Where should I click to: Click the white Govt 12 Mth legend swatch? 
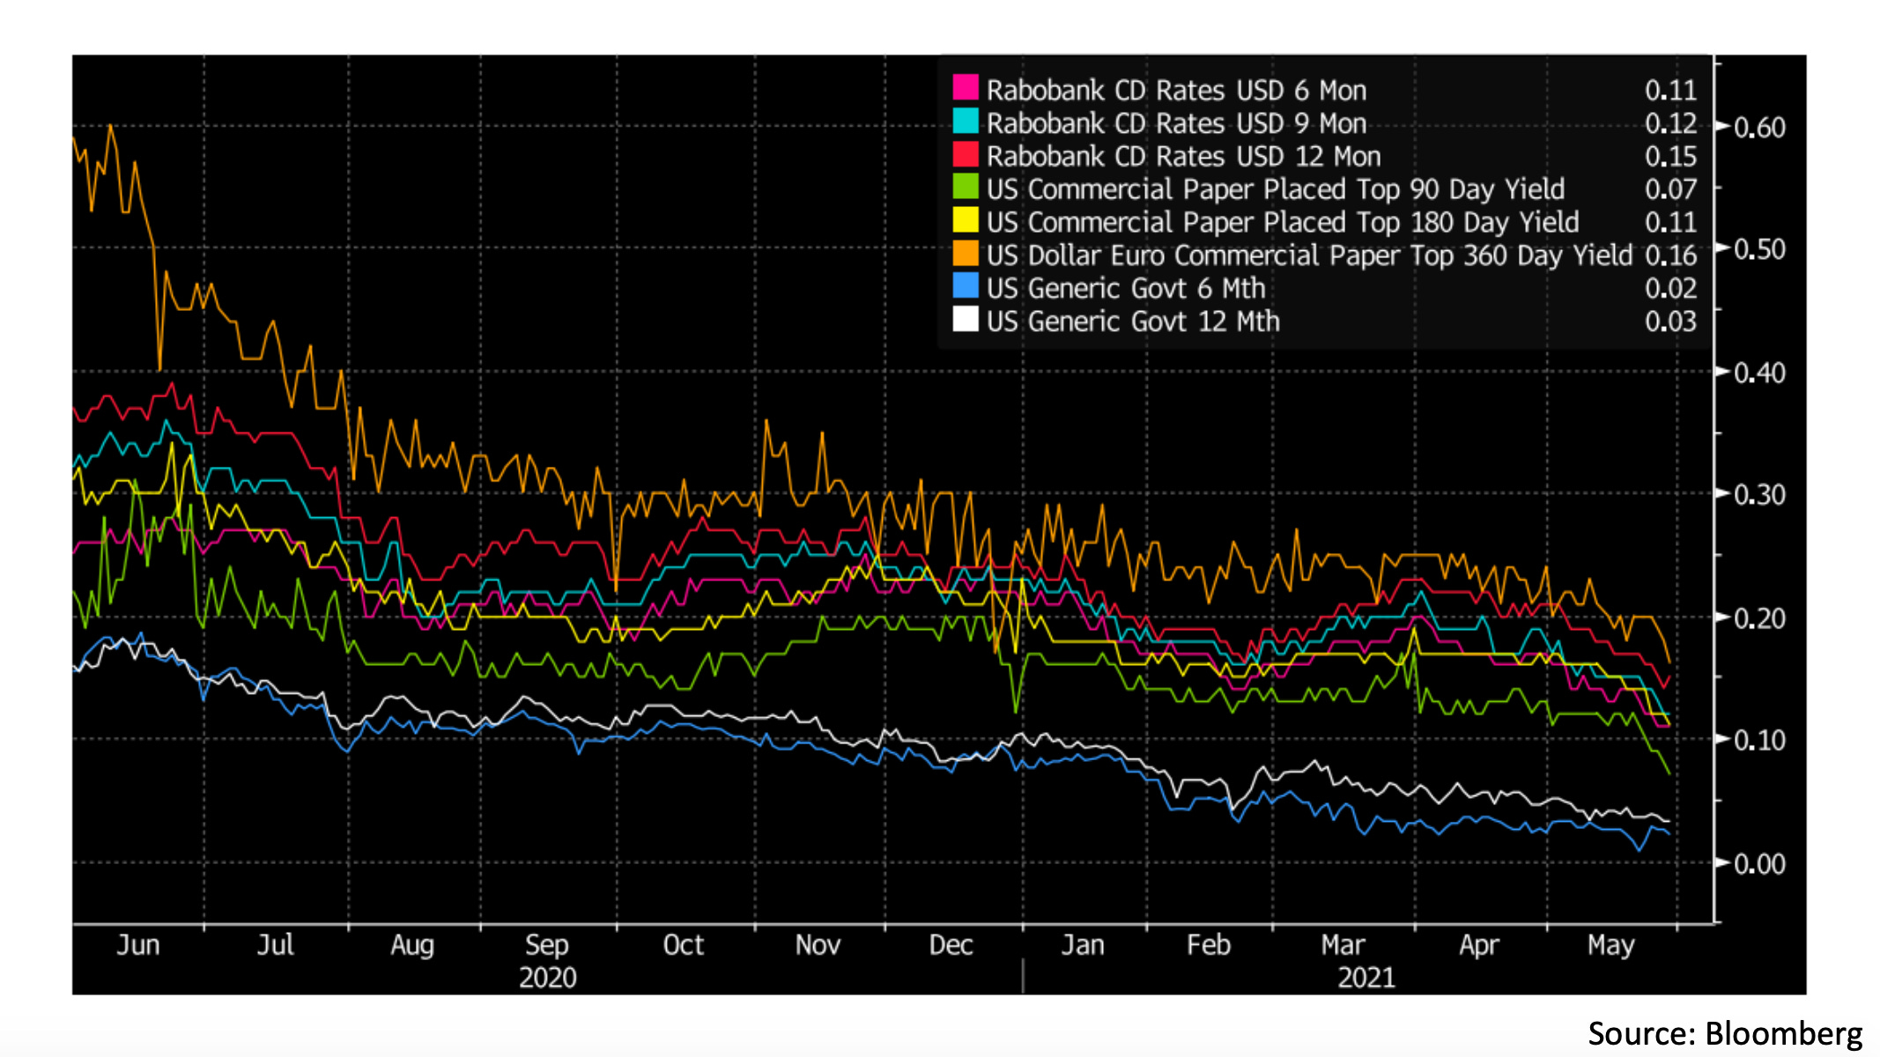click(966, 320)
